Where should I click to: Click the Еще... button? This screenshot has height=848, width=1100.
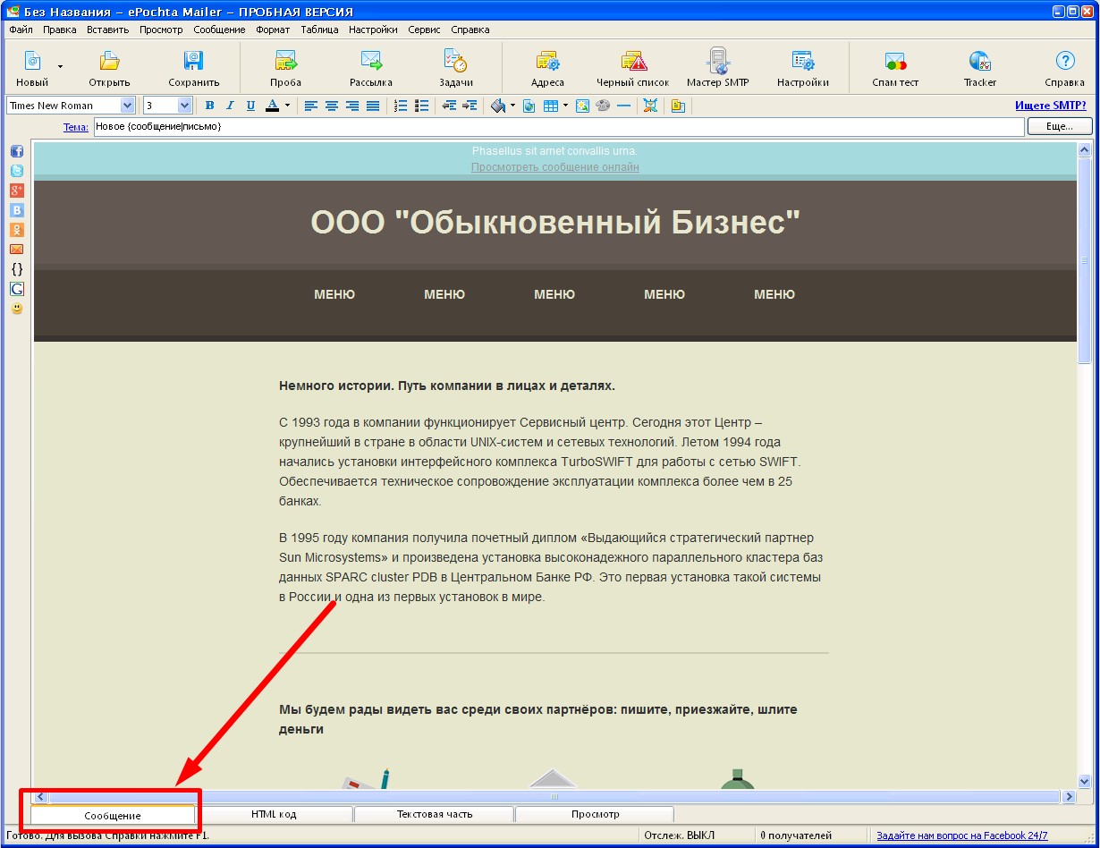coord(1060,127)
